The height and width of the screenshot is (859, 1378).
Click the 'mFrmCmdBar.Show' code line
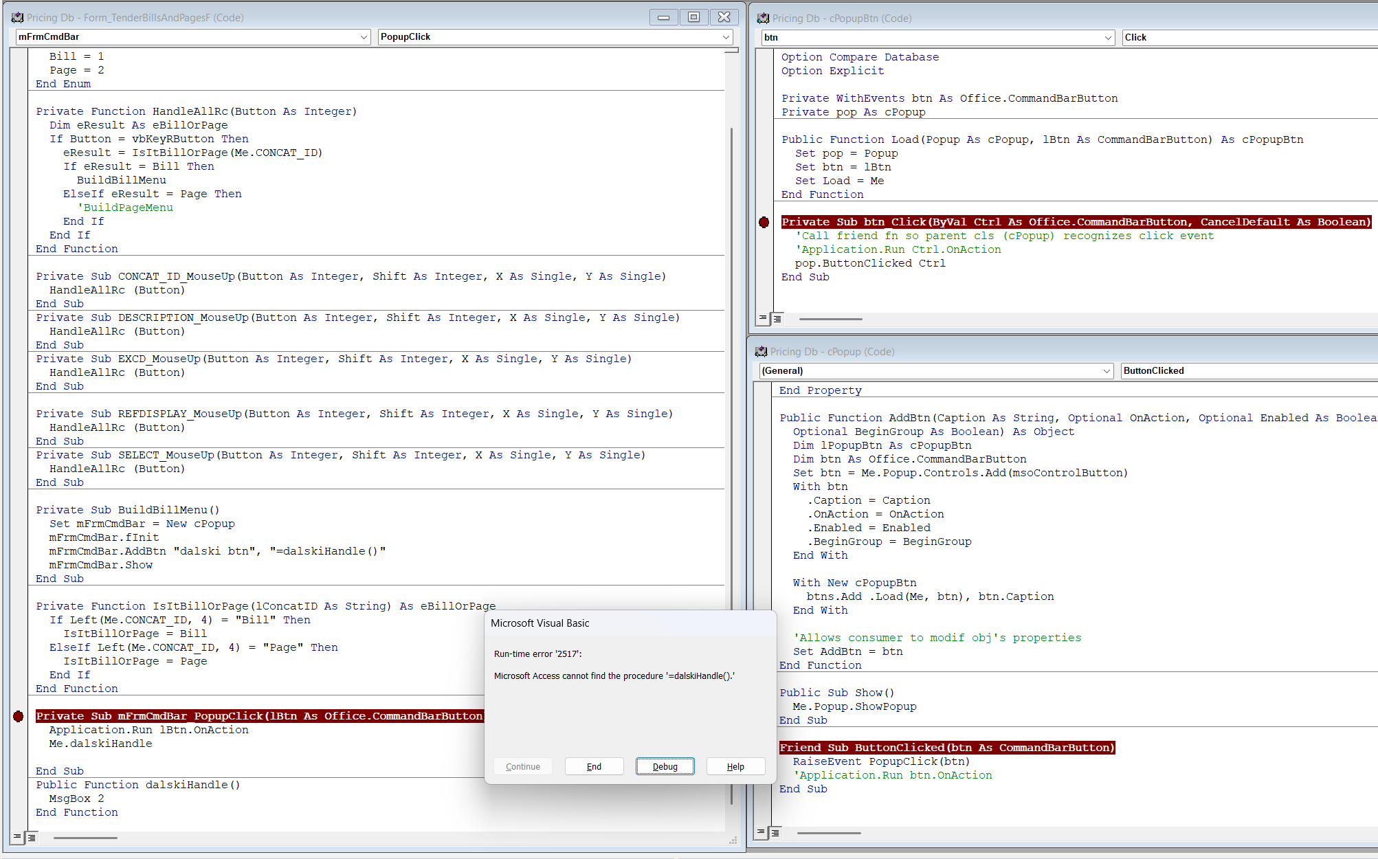(100, 565)
